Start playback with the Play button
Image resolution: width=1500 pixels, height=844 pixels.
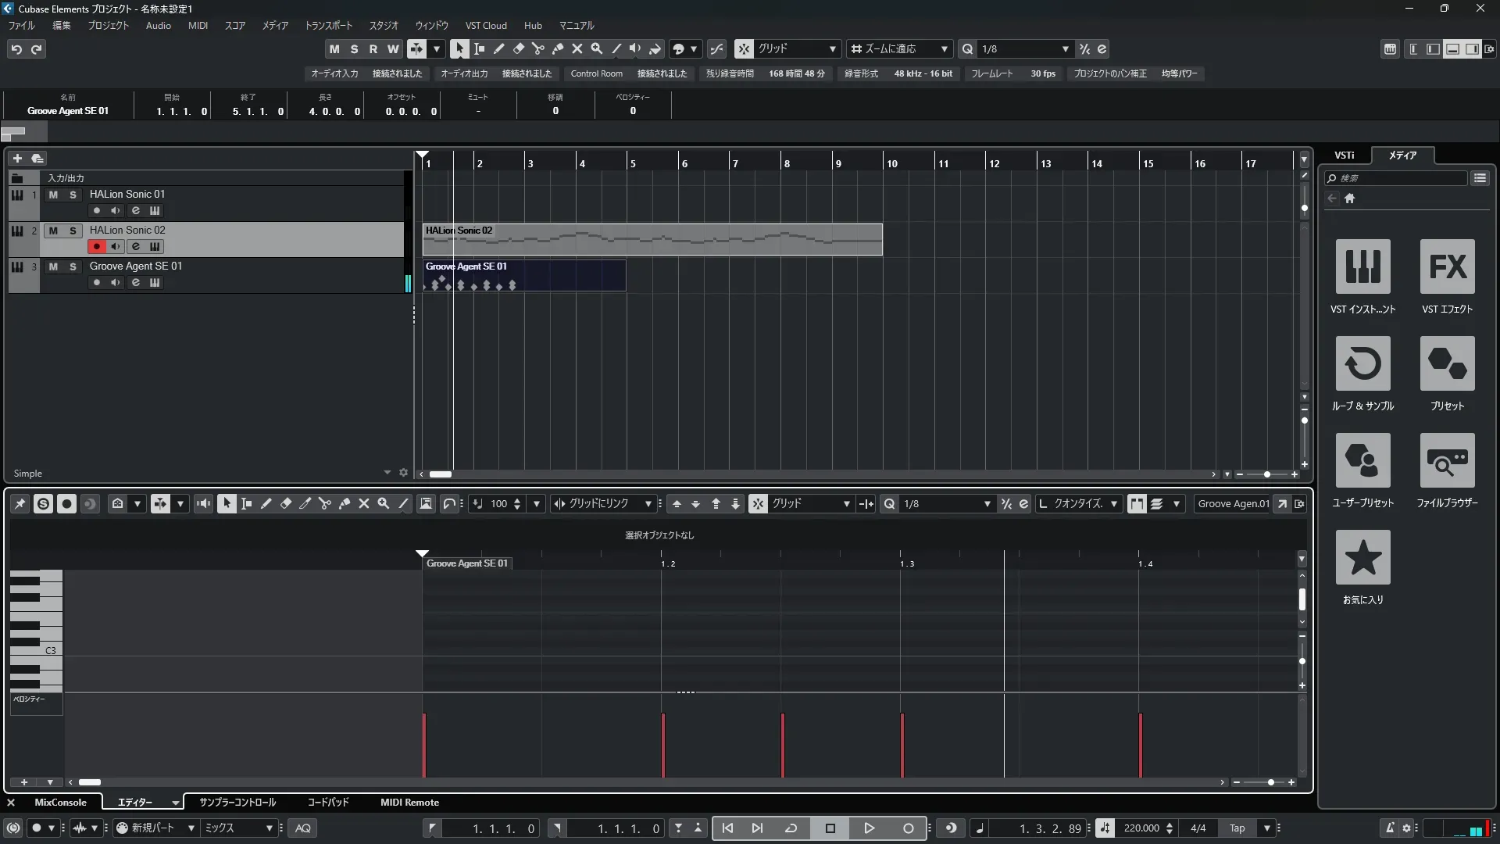coord(869,828)
